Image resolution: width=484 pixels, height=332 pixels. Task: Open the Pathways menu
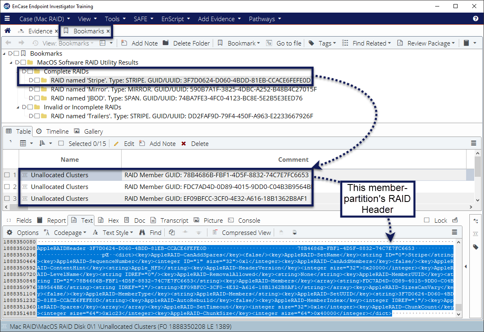265,19
